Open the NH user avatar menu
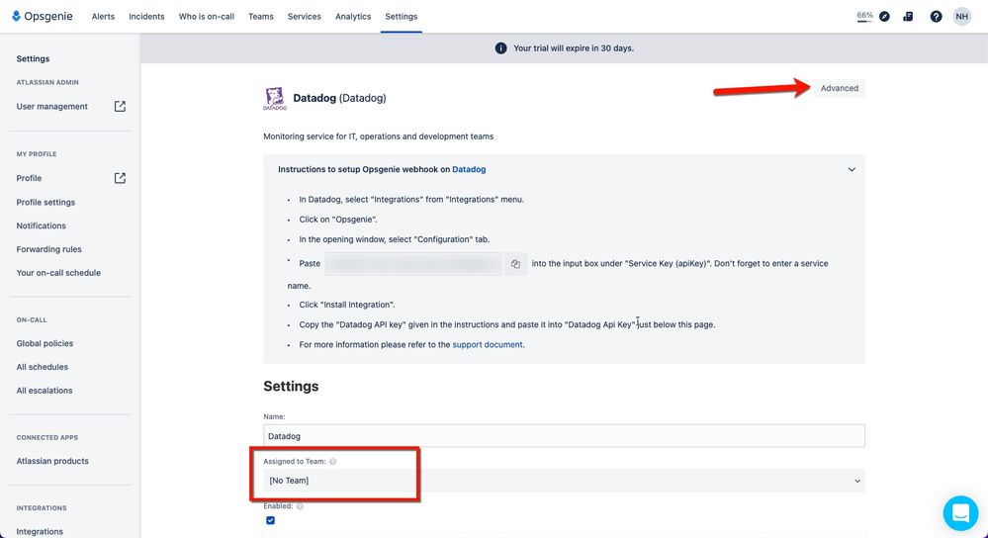 tap(961, 17)
